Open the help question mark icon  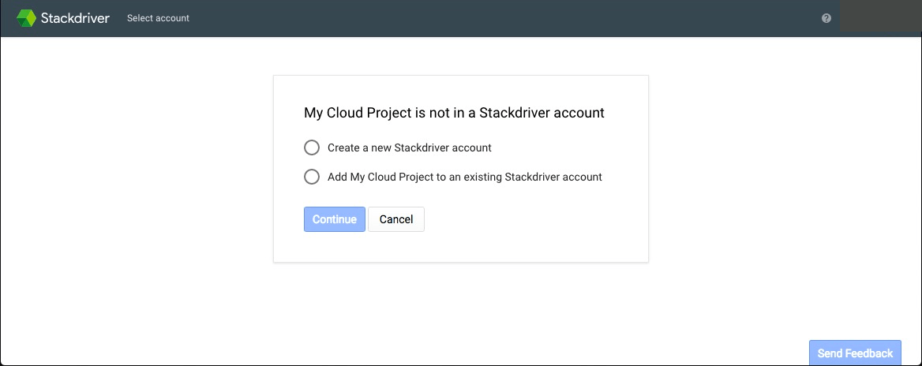(826, 18)
